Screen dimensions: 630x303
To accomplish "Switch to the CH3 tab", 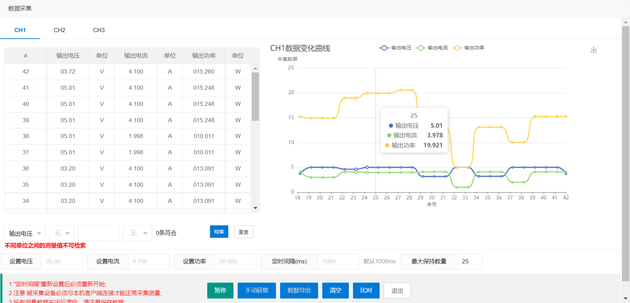I will [99, 30].
